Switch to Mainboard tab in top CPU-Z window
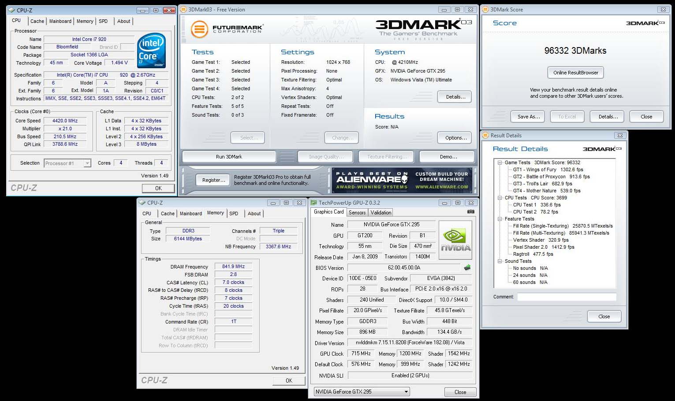Screen dimensions: 675x401 pos(60,21)
